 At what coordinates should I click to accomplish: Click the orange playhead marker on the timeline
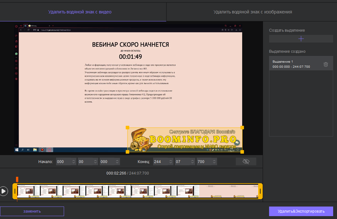17,179
